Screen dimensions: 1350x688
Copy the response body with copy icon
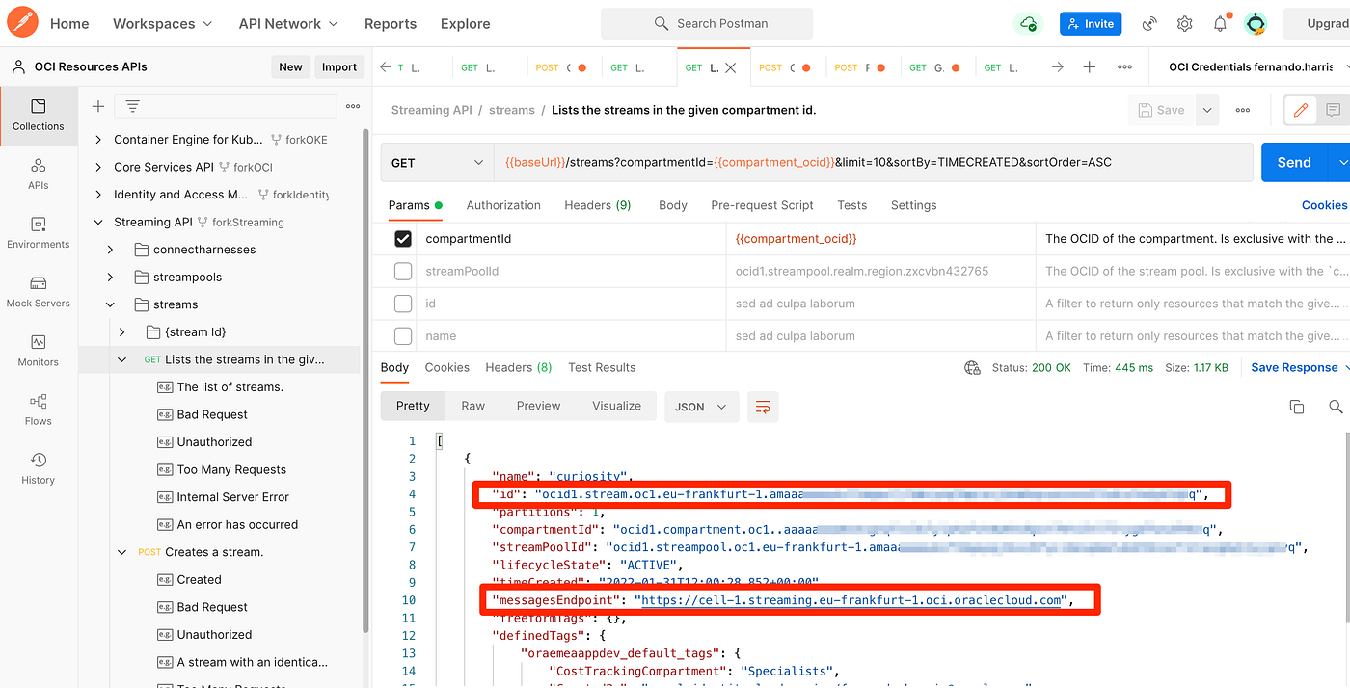[1297, 407]
